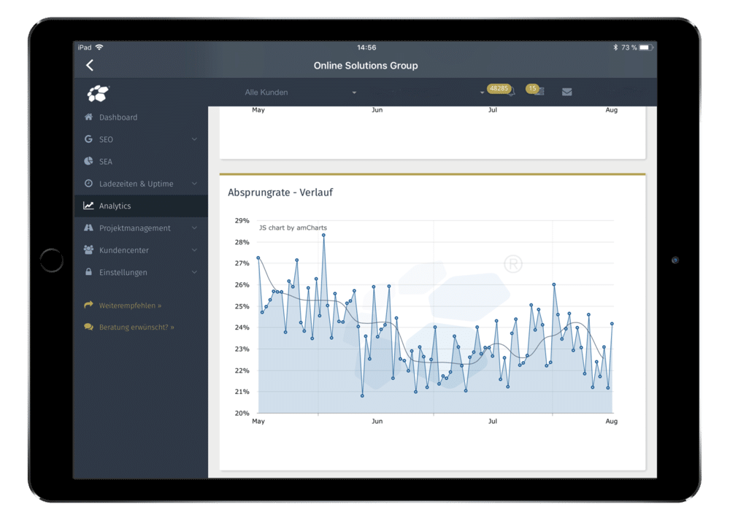Select SEA in the sidebar menu

[x=106, y=162]
